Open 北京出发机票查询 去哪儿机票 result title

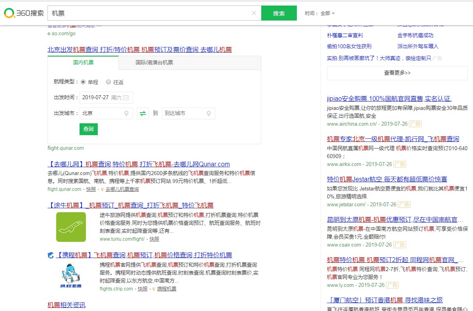140,50
